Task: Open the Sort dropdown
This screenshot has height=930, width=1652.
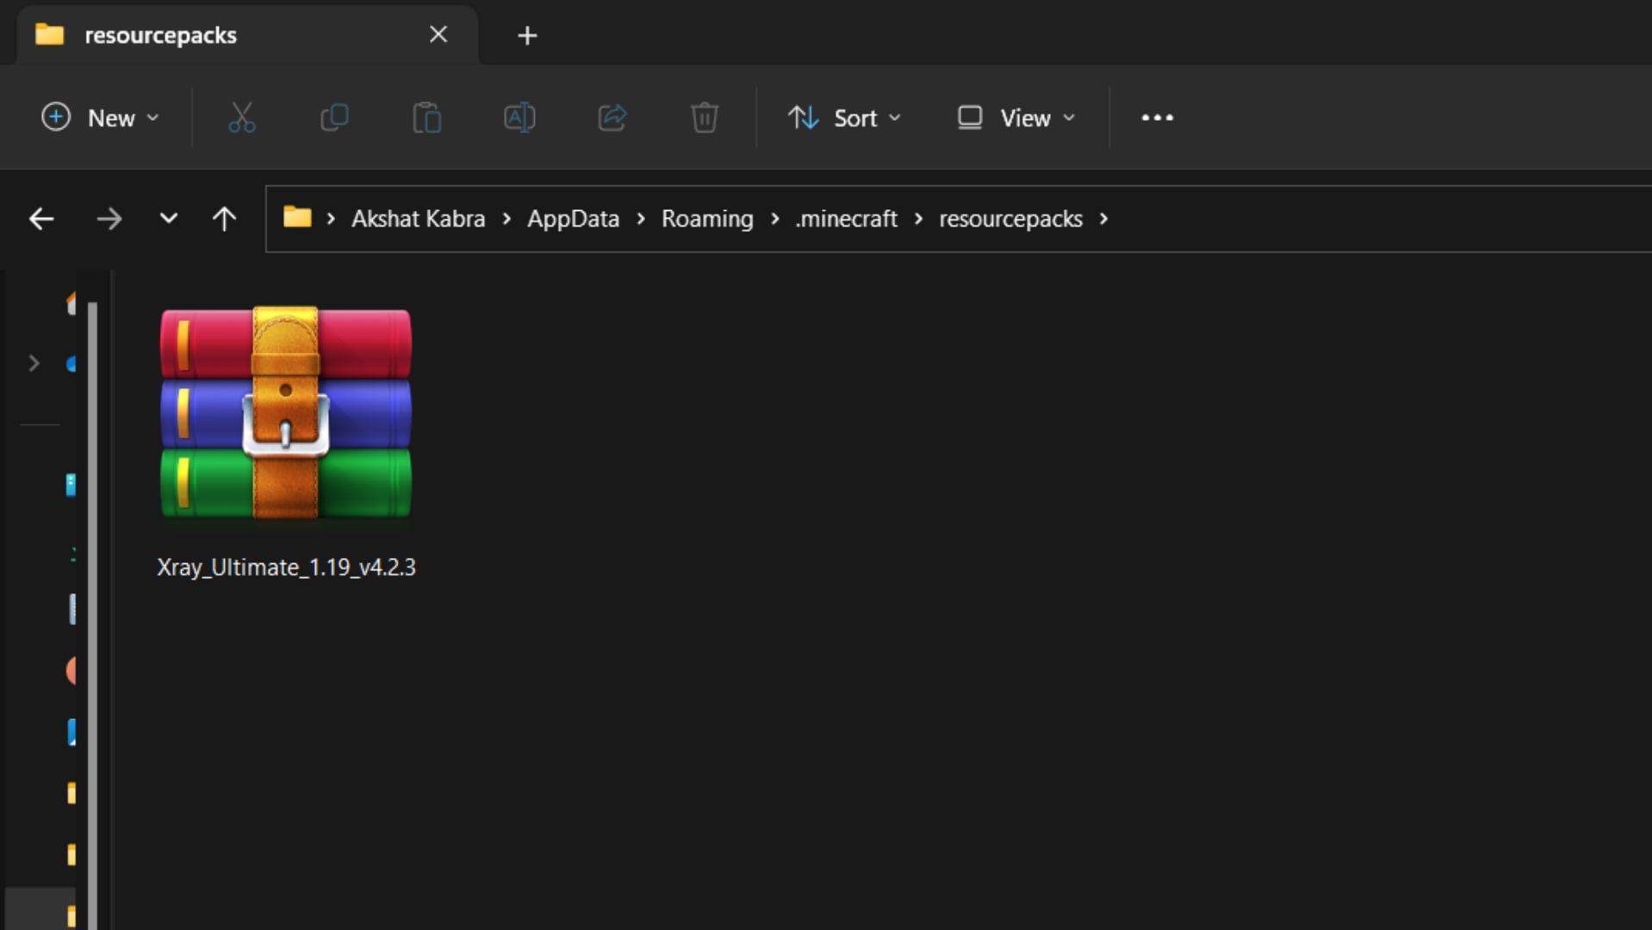Action: click(843, 118)
